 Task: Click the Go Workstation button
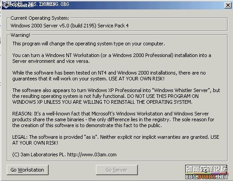tap(27, 170)
